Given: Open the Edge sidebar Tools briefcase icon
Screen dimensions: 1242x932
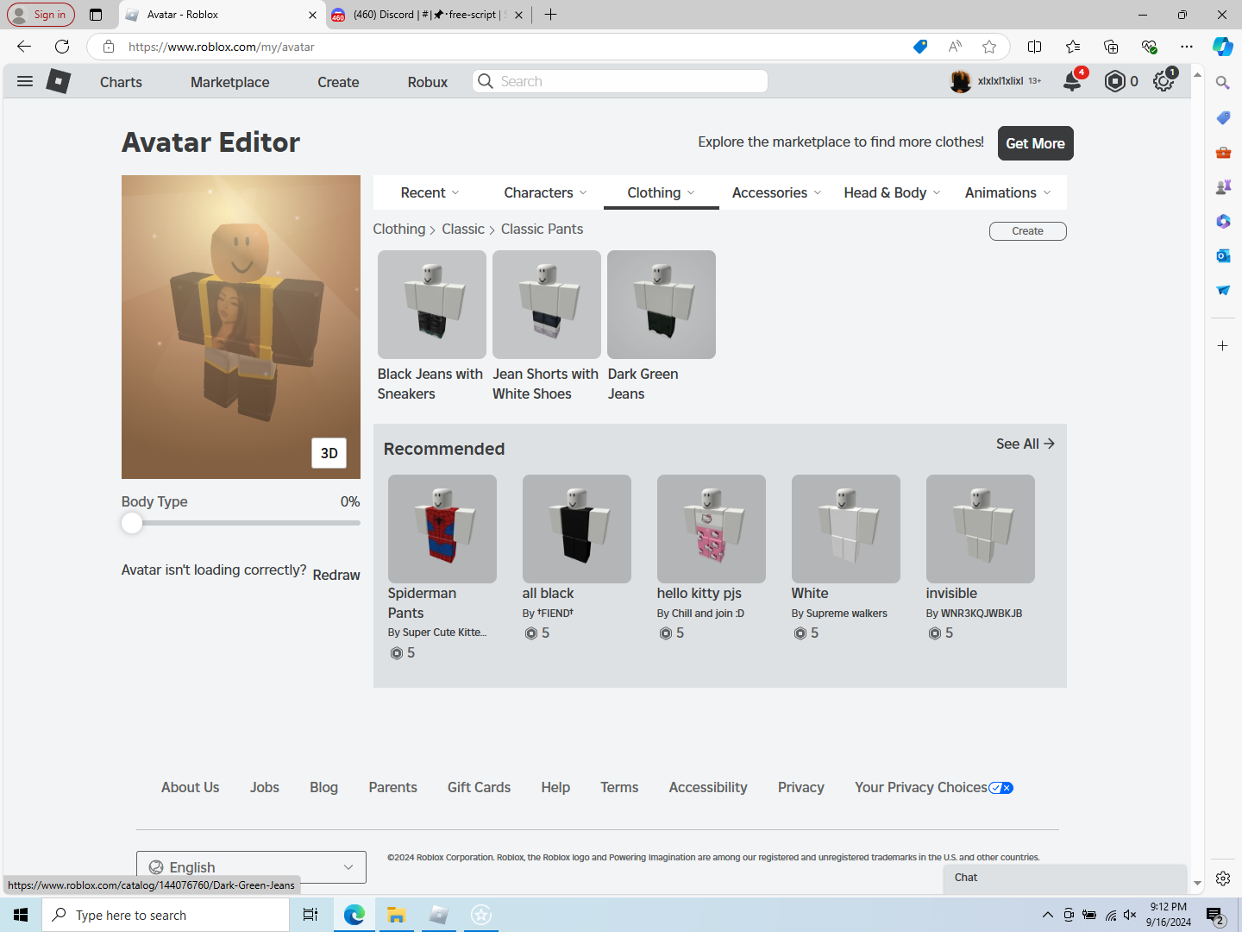Looking at the screenshot, I should coord(1223,152).
